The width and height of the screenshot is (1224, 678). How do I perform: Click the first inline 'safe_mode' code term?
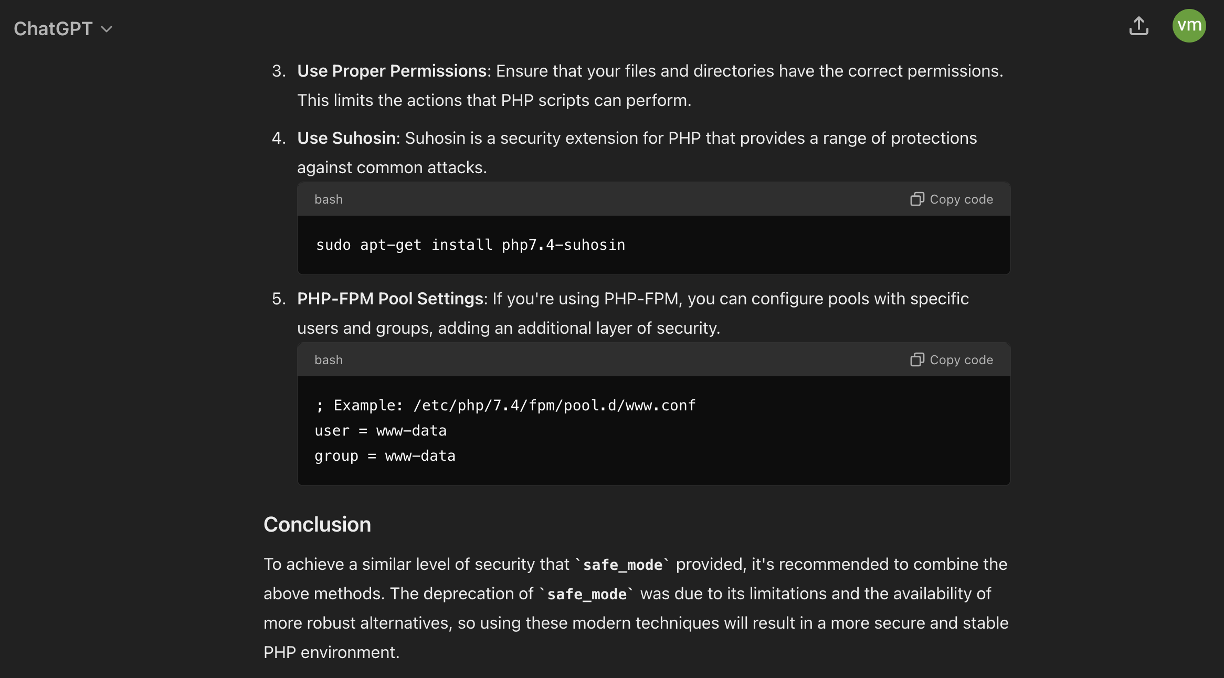(x=622, y=565)
